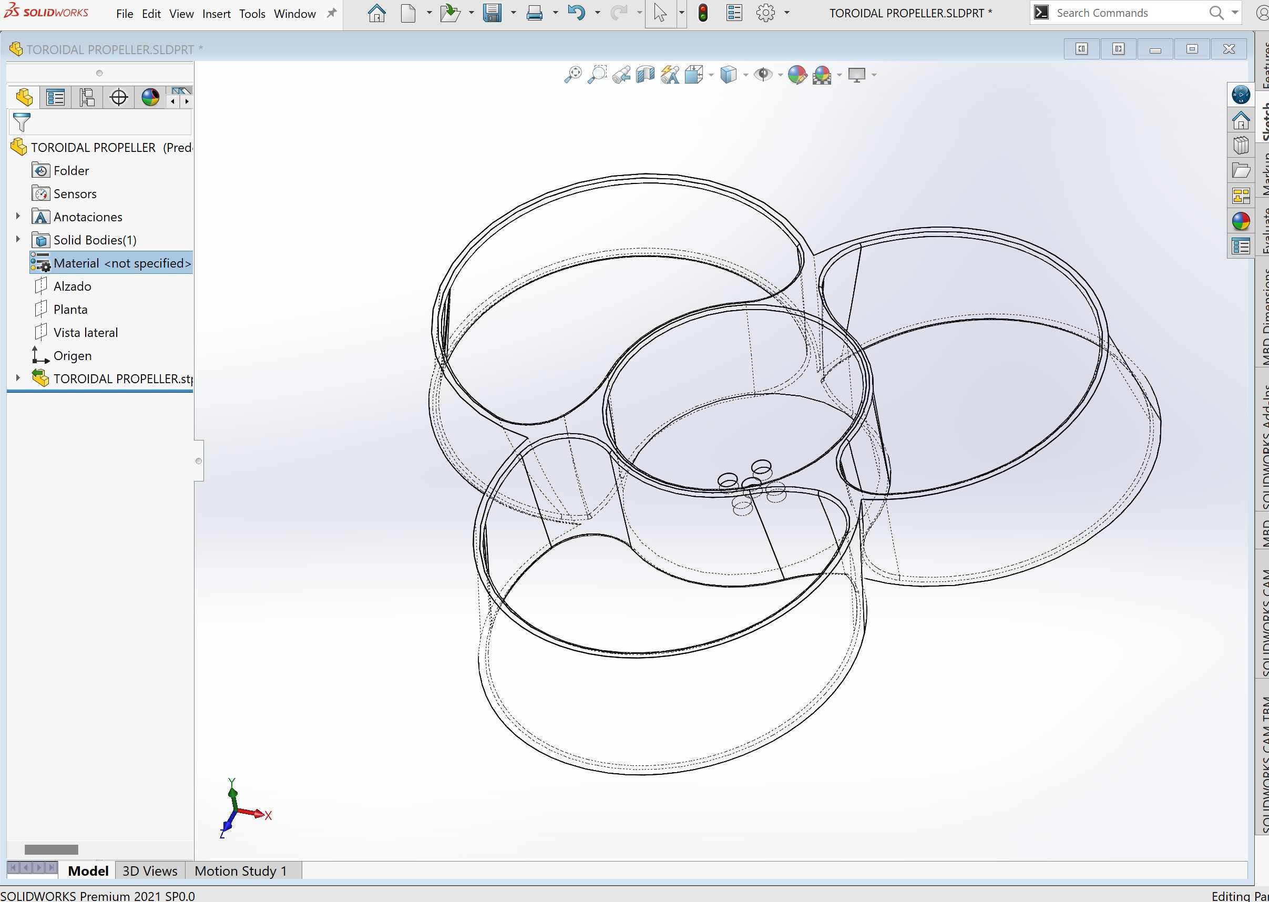Image resolution: width=1269 pixels, height=902 pixels.
Task: Select the Origen item in tree
Action: coord(72,355)
